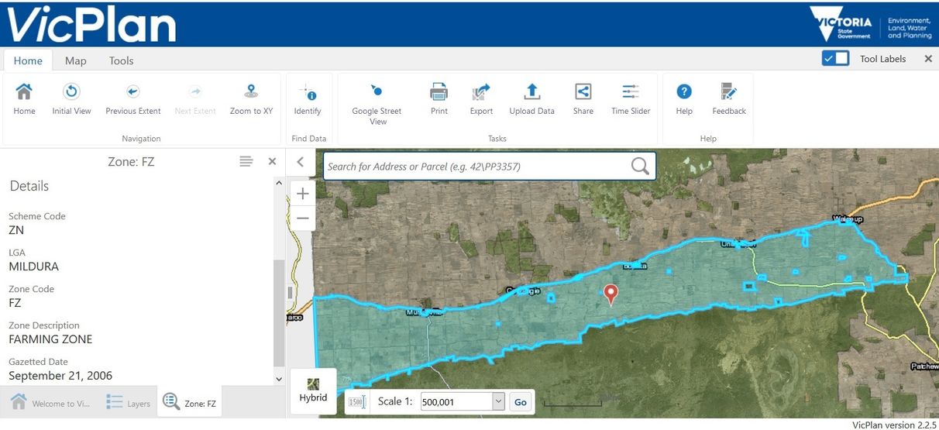Viewport: 939px width, 430px height.
Task: Reset map with Initial View icon
Action: point(71,92)
